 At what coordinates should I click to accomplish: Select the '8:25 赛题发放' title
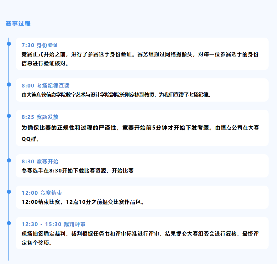[40, 117]
